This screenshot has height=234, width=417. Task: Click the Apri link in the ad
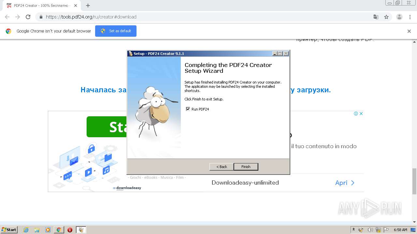tap(345, 183)
